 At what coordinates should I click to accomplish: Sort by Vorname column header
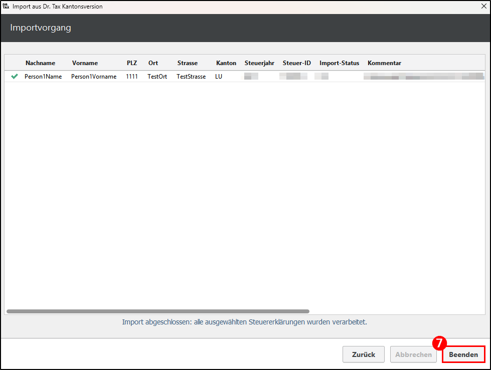click(85, 63)
